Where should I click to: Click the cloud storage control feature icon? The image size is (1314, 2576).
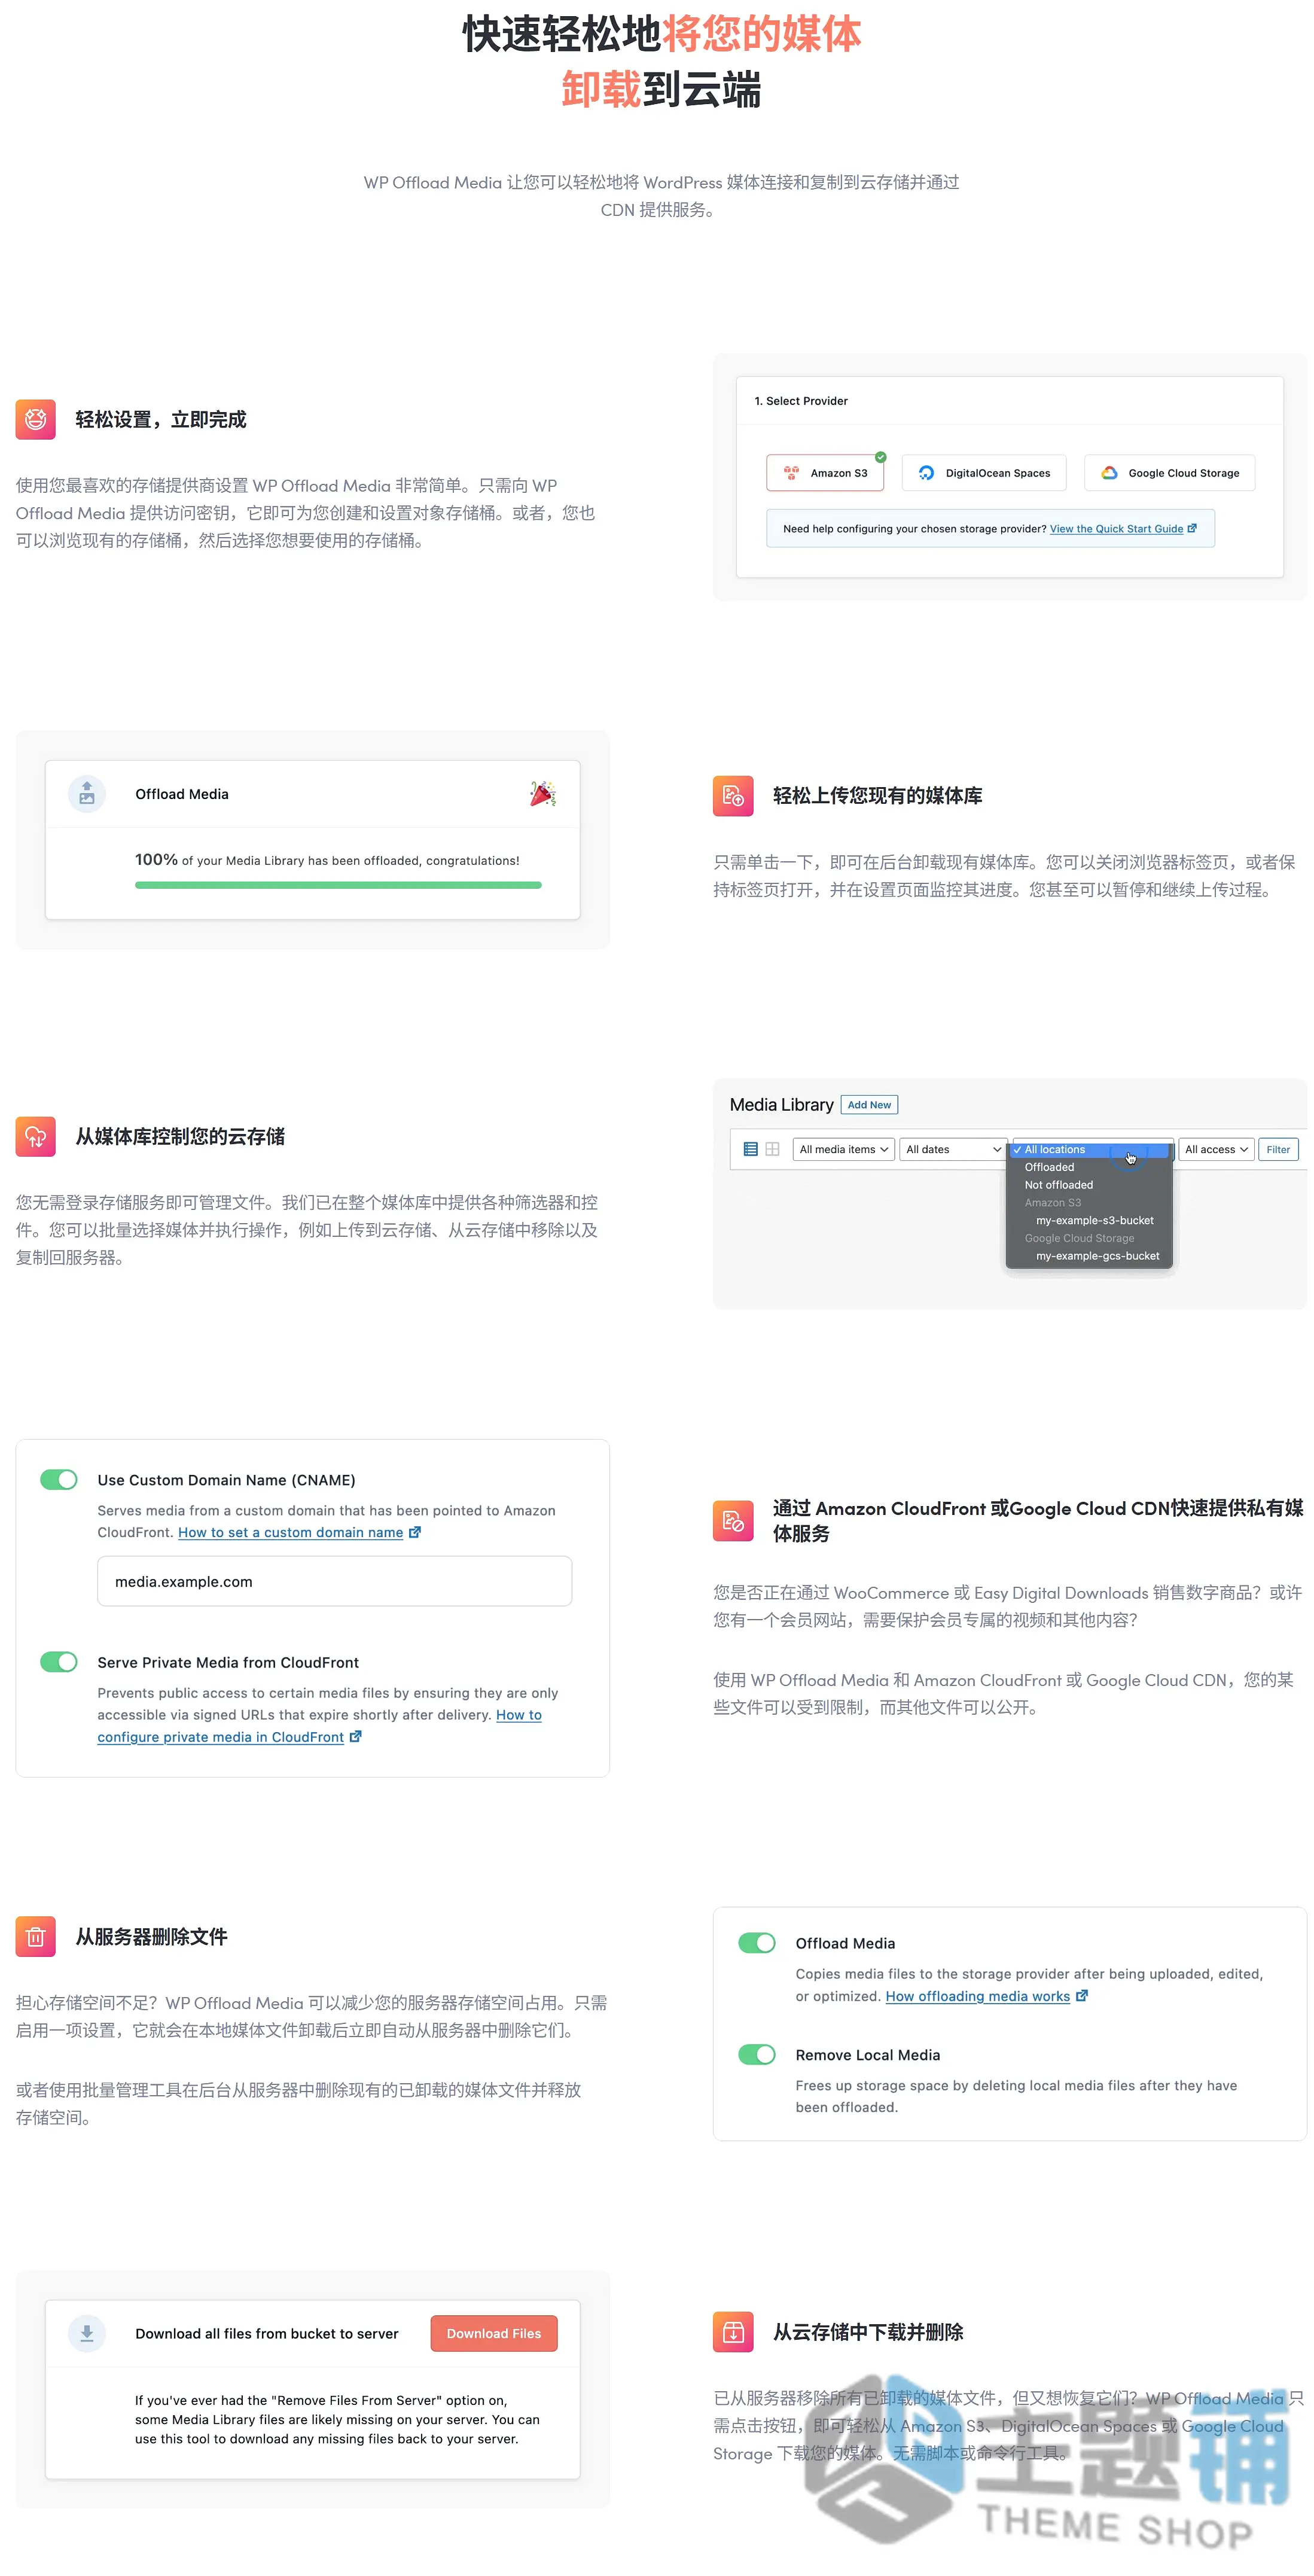[x=35, y=1136]
